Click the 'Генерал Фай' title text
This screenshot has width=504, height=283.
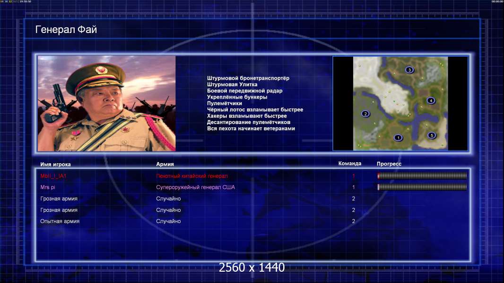pyautogui.click(x=66, y=30)
